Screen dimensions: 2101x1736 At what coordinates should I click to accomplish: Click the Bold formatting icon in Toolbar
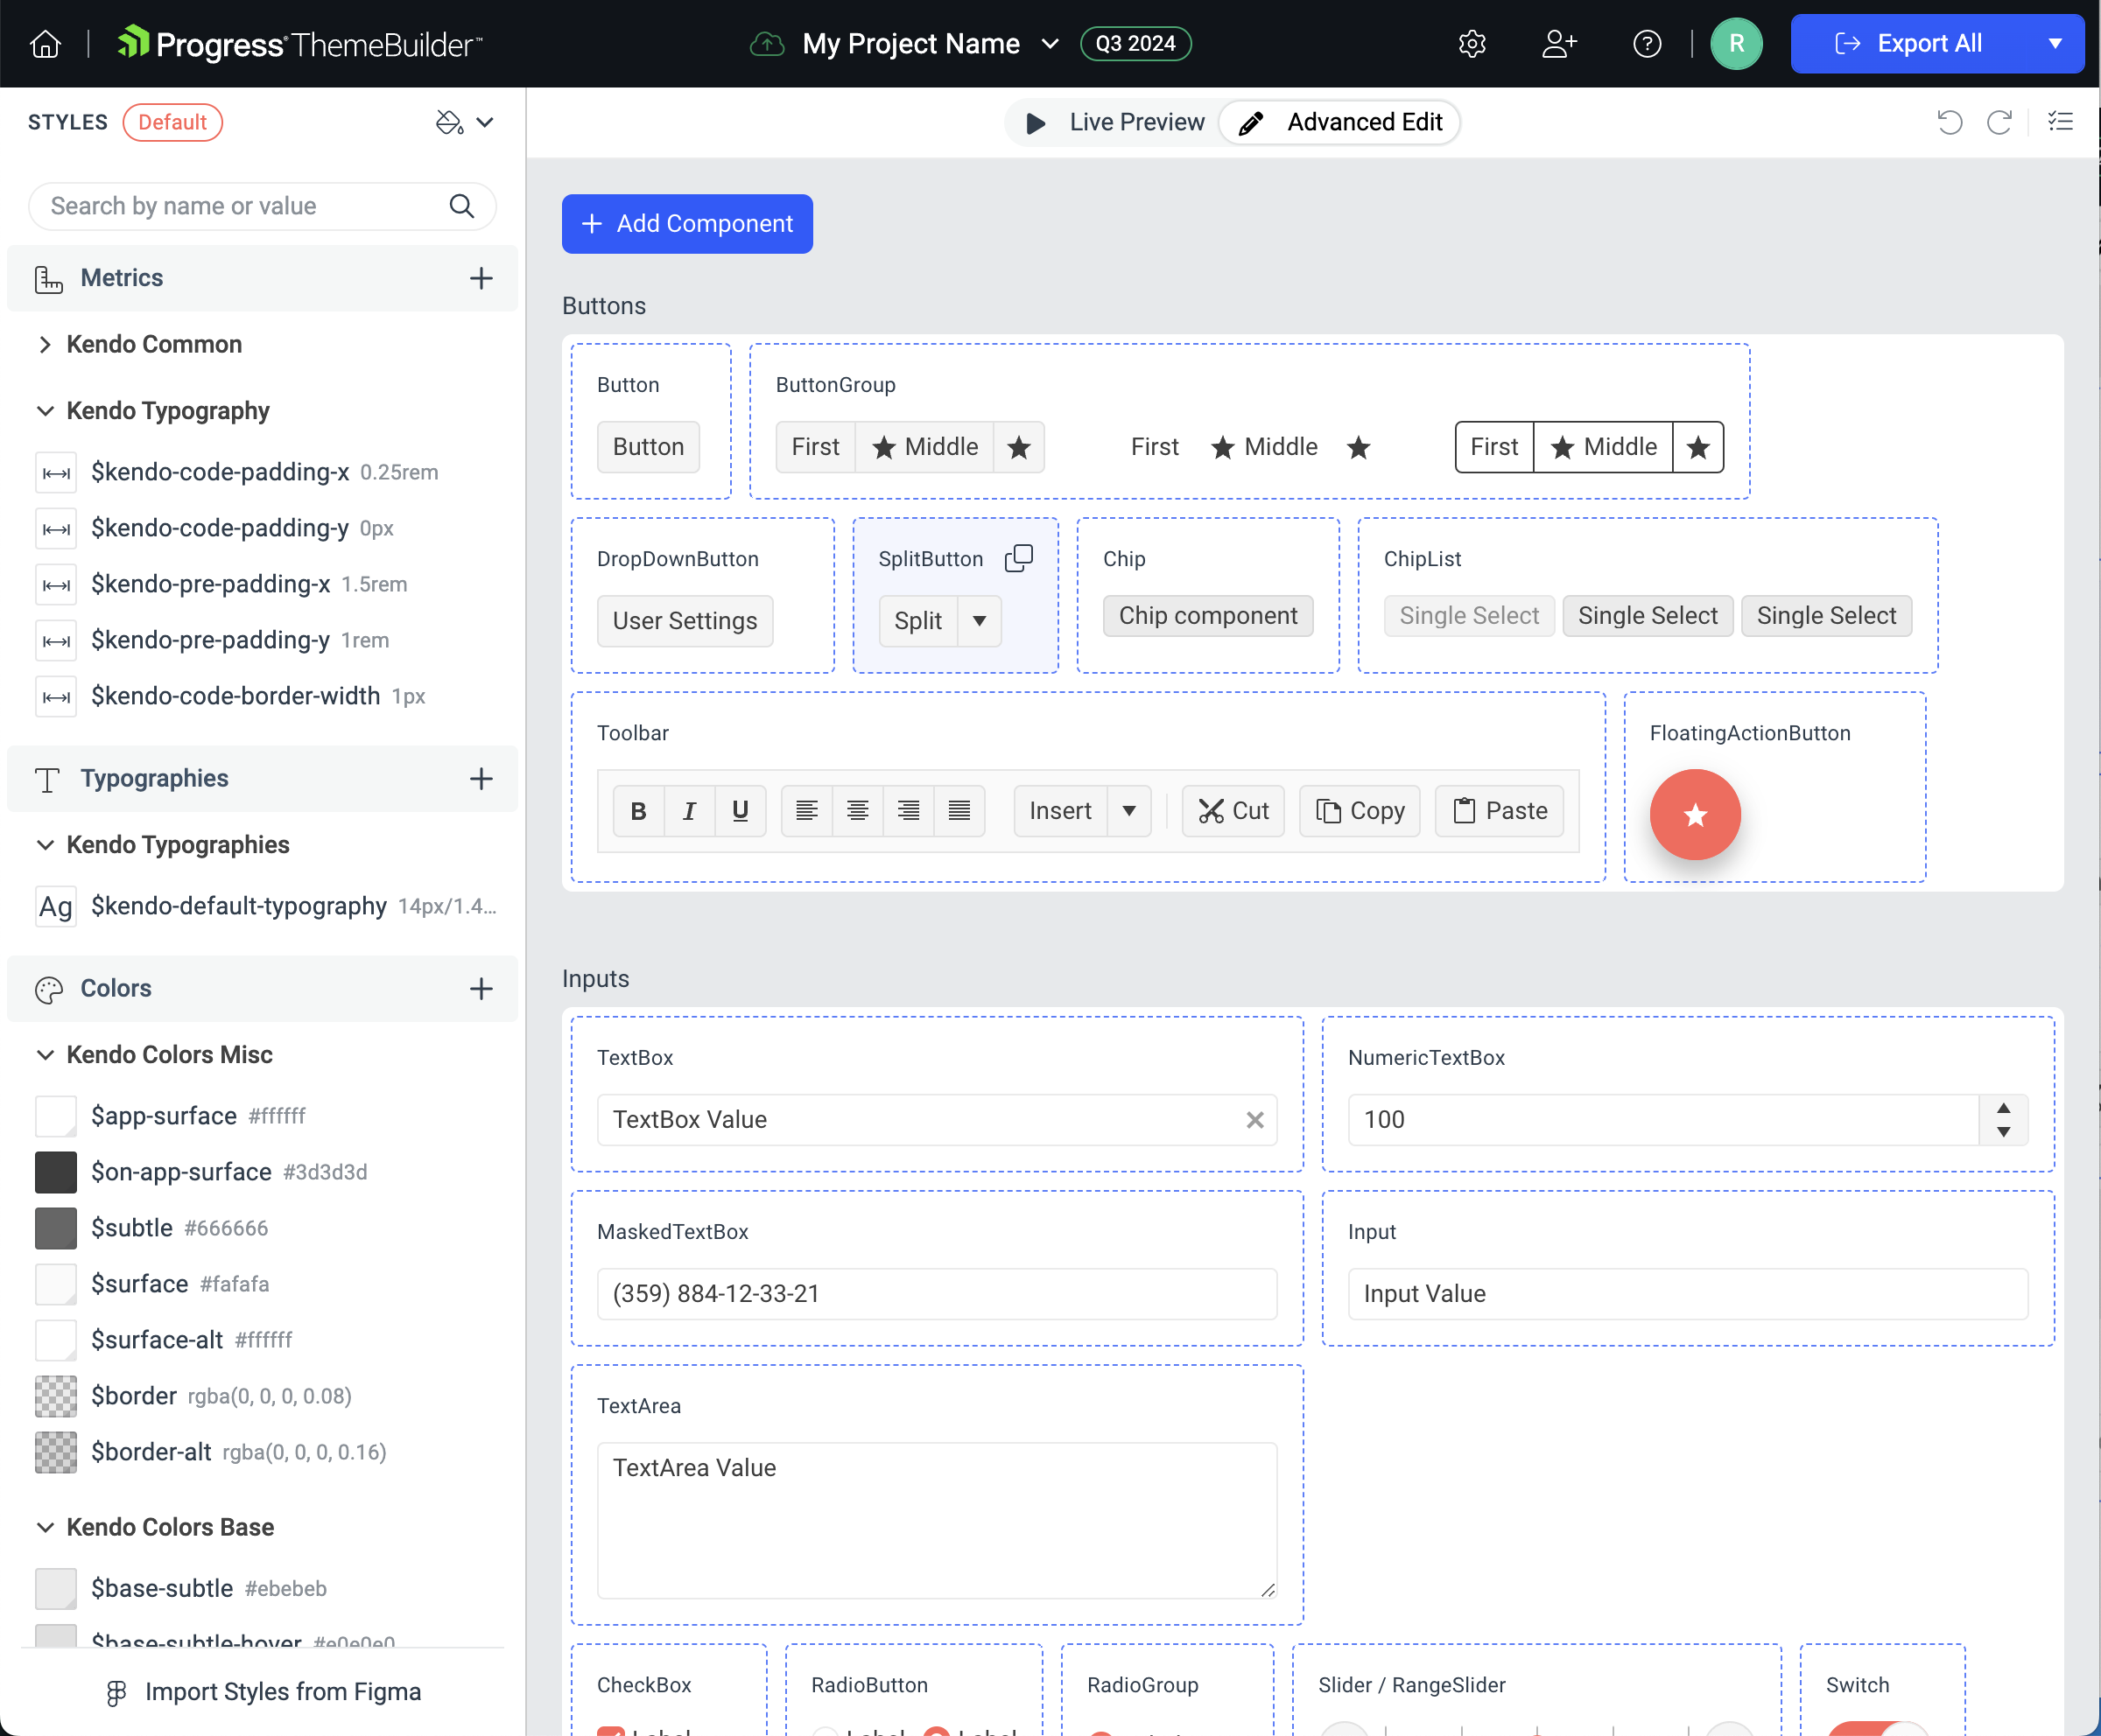(x=639, y=809)
